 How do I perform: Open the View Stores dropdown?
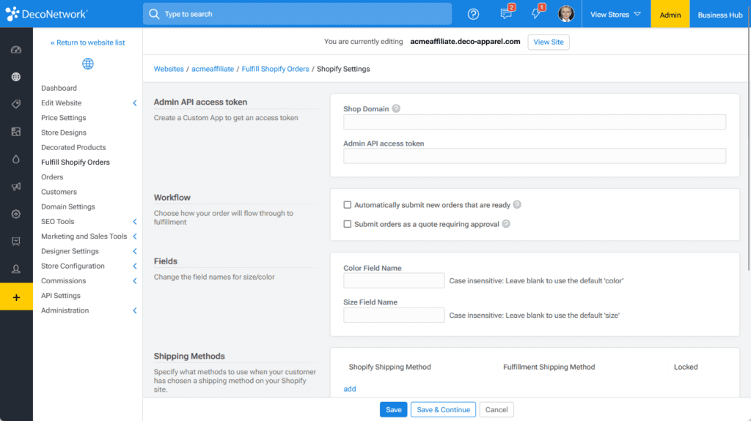615,15
